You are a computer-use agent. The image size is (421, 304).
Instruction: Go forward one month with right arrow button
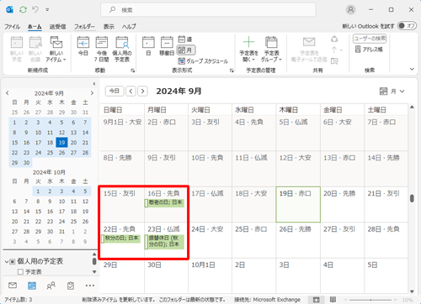click(x=142, y=91)
